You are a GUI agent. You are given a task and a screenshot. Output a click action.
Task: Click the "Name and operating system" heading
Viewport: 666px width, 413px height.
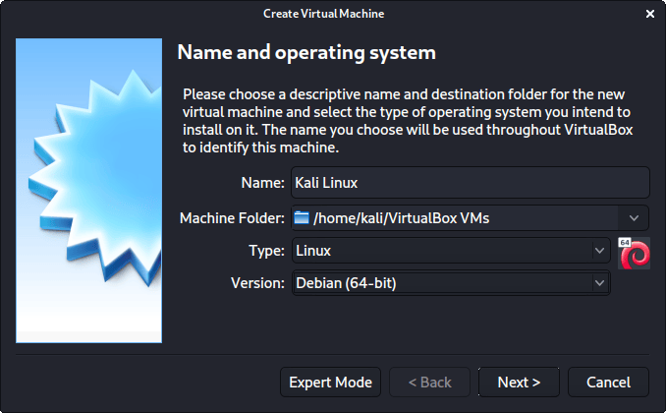[x=305, y=51]
